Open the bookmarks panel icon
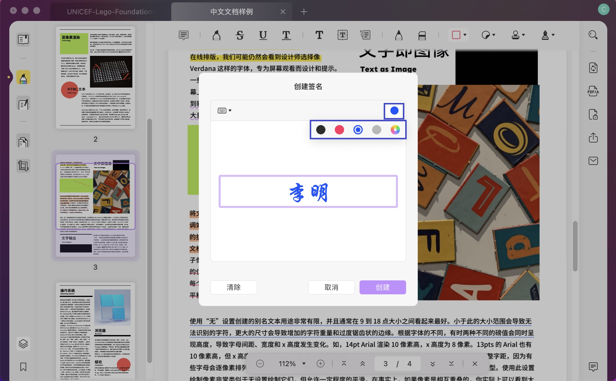 click(x=23, y=367)
